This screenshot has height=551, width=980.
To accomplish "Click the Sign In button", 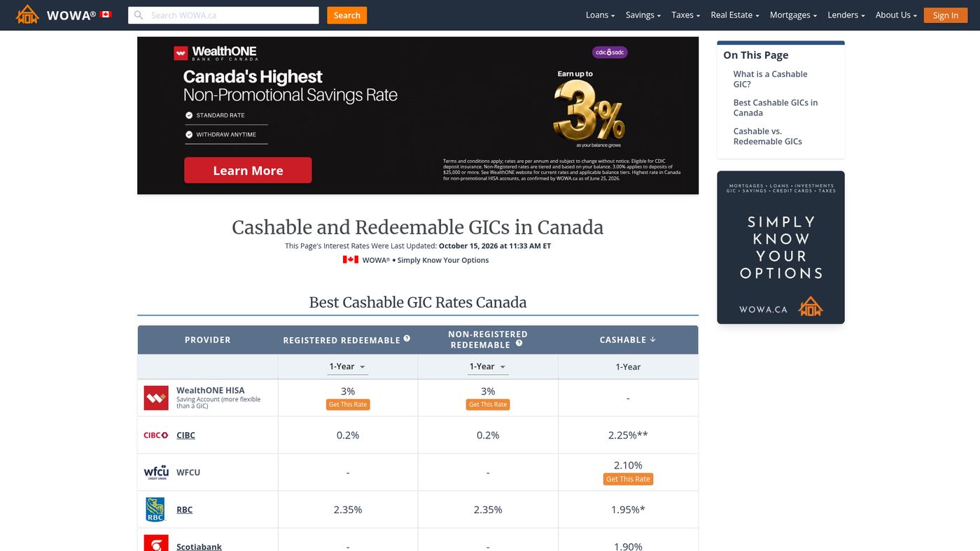I will tap(945, 15).
